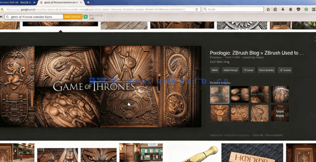
Task: Open bottom-left result with door and pub interior
Action: [x=17, y=153]
